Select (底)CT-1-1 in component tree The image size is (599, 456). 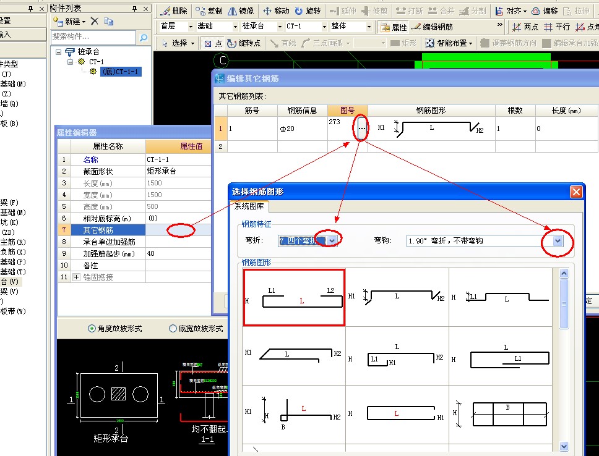(x=121, y=71)
